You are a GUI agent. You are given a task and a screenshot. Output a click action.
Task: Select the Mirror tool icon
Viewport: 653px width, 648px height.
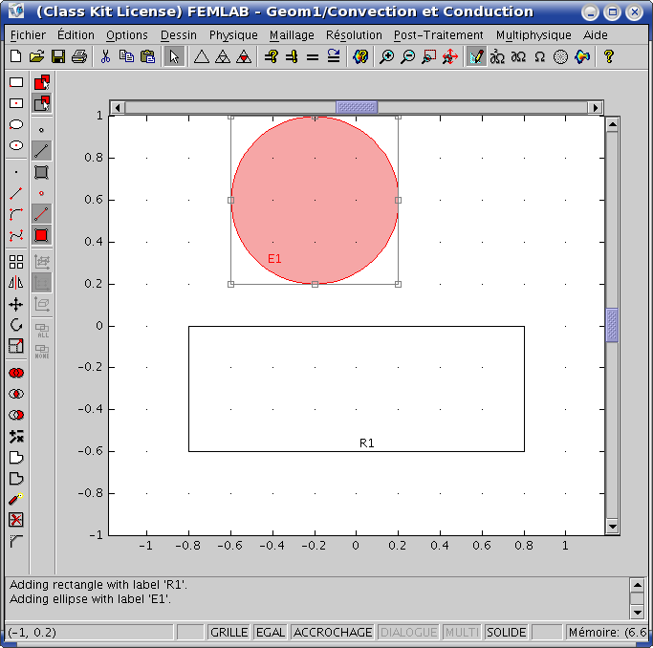16,283
